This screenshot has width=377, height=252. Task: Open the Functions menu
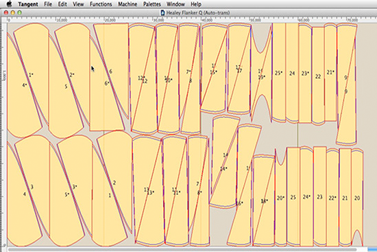coord(101,4)
